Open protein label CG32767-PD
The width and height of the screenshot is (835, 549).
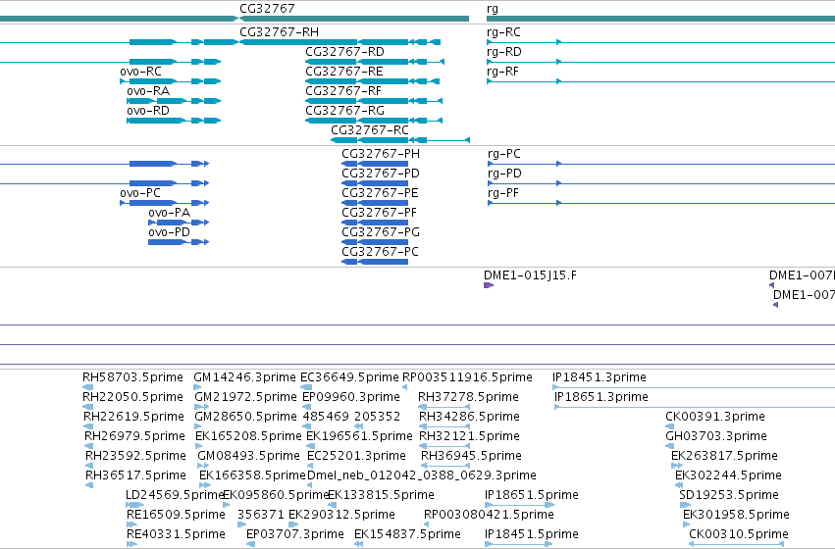(x=381, y=174)
